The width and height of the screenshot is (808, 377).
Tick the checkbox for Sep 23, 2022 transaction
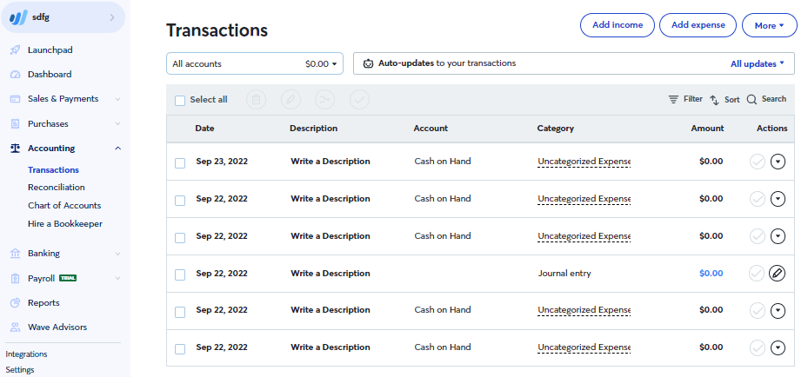[x=180, y=163]
